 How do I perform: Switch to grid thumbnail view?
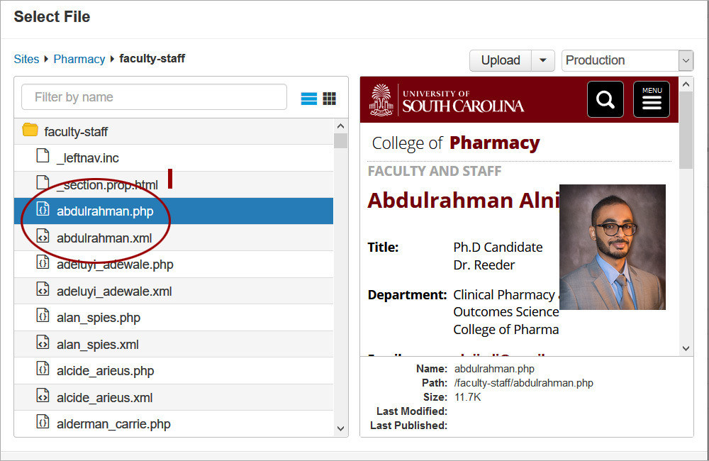[330, 99]
